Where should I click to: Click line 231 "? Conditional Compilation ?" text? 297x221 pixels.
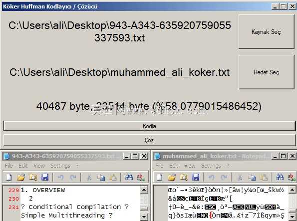click(x=75, y=207)
